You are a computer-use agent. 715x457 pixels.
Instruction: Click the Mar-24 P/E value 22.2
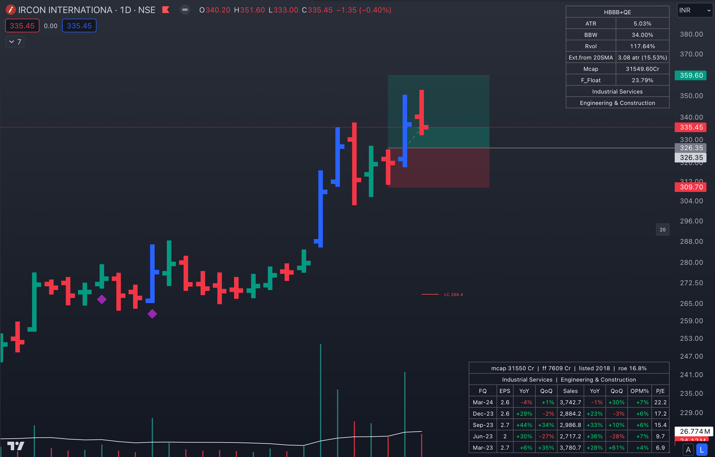(660, 402)
